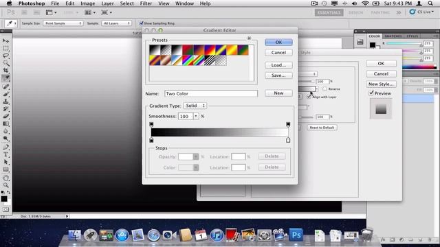Screen dimensions: 440x247
Task: Toggle Quick Mask mode icon
Action: (5, 209)
